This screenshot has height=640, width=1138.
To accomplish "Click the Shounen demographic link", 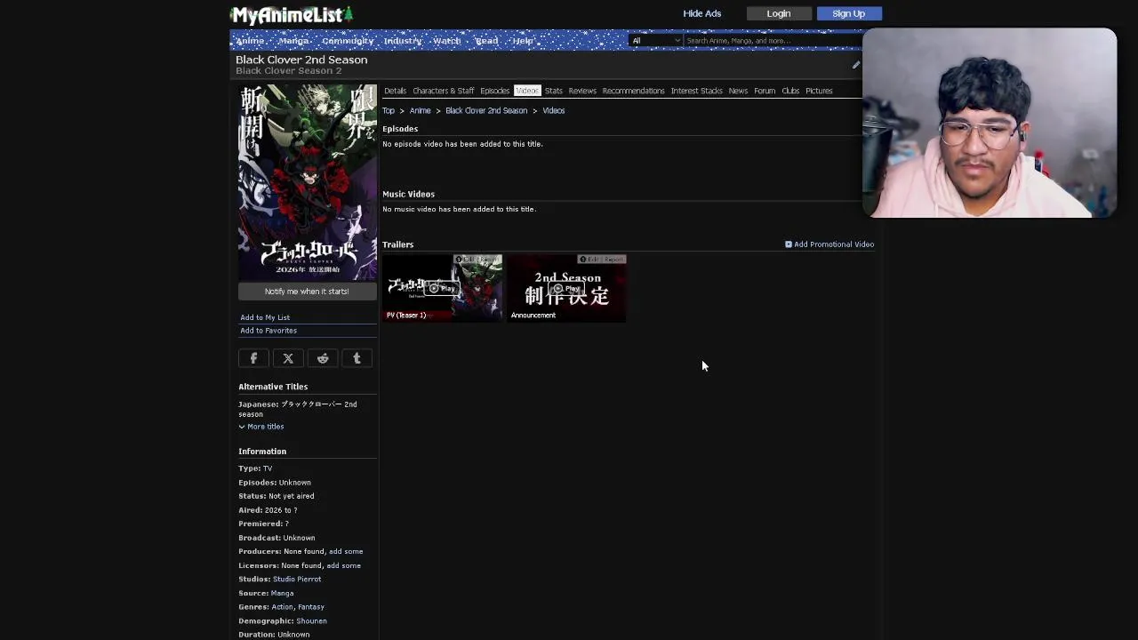I will 311,621.
